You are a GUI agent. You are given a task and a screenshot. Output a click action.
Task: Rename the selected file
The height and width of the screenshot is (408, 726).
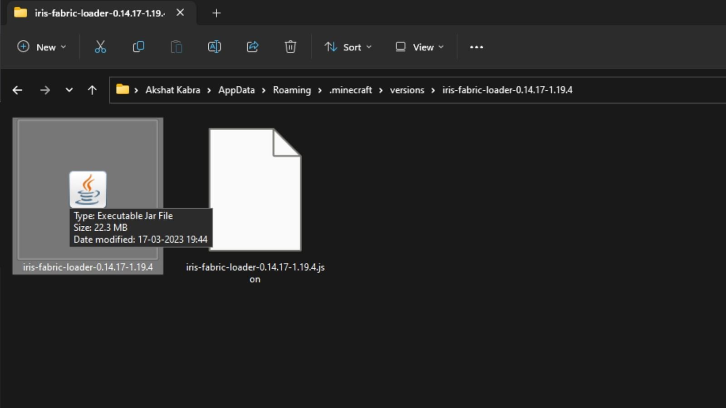[x=214, y=47]
